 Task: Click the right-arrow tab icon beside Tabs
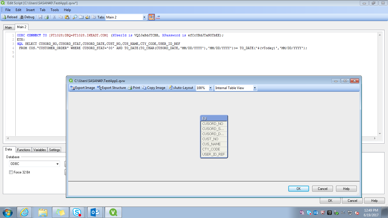pyautogui.click(x=94, y=17)
